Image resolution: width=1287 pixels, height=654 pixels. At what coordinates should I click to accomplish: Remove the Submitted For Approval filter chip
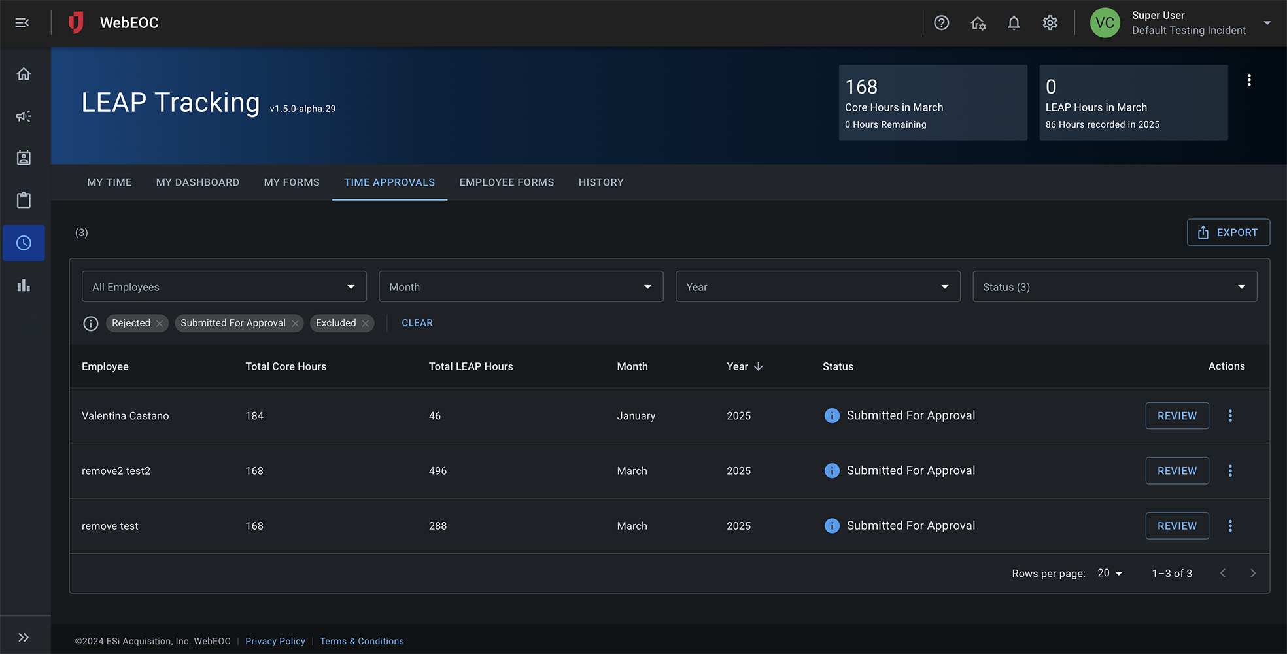tap(295, 324)
